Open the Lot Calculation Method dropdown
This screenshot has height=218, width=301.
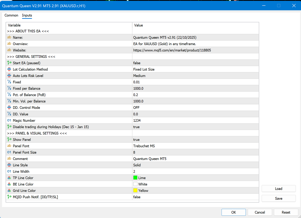(x=176, y=69)
